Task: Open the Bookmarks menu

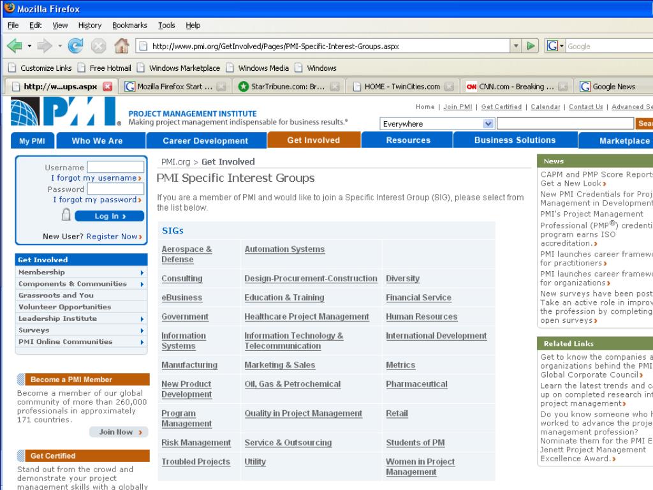Action: point(129,25)
